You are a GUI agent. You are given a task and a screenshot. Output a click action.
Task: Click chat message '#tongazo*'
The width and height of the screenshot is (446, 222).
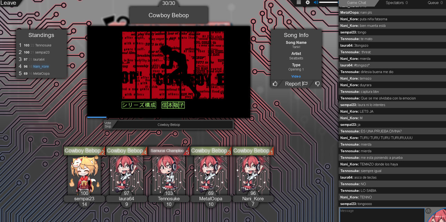362,65
